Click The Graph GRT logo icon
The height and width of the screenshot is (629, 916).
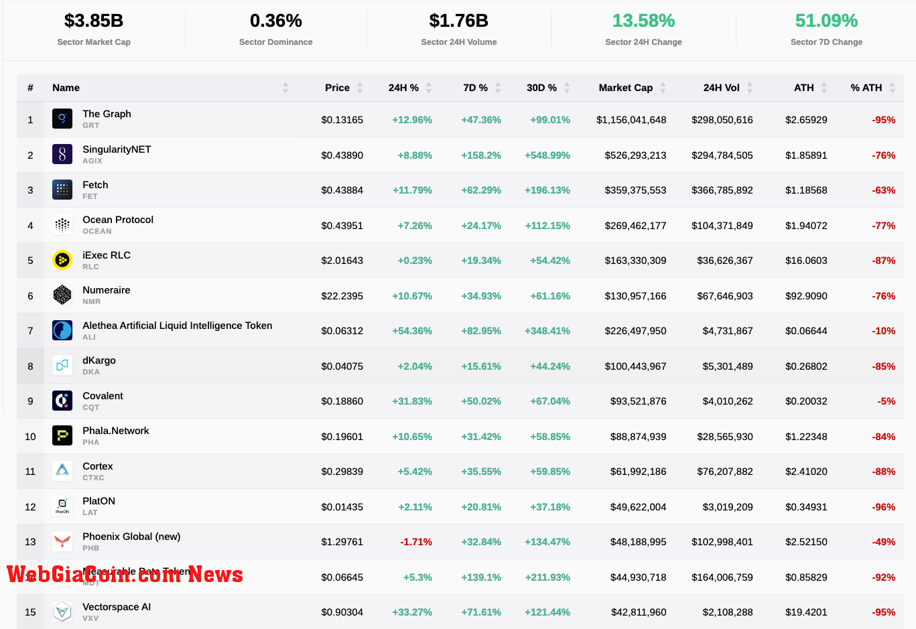coord(62,119)
